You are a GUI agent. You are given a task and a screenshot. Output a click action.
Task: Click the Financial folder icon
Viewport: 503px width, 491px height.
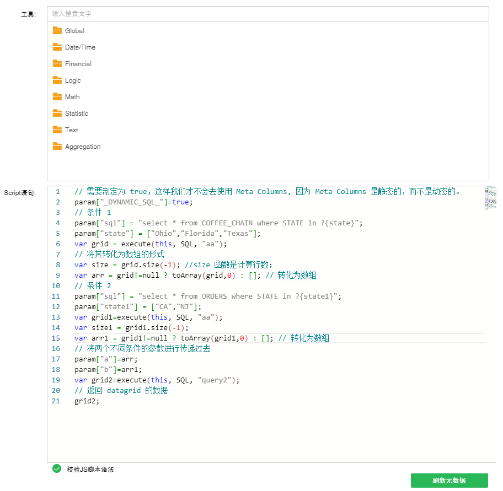pyautogui.click(x=57, y=63)
